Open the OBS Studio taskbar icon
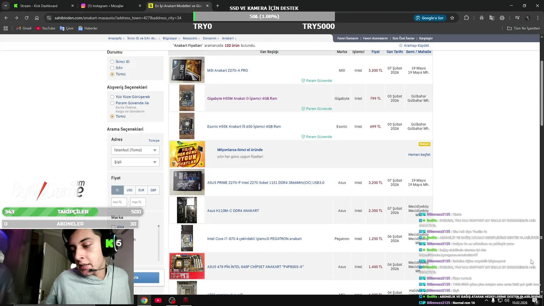Image resolution: width=544 pixels, height=306 pixels. (x=172, y=300)
